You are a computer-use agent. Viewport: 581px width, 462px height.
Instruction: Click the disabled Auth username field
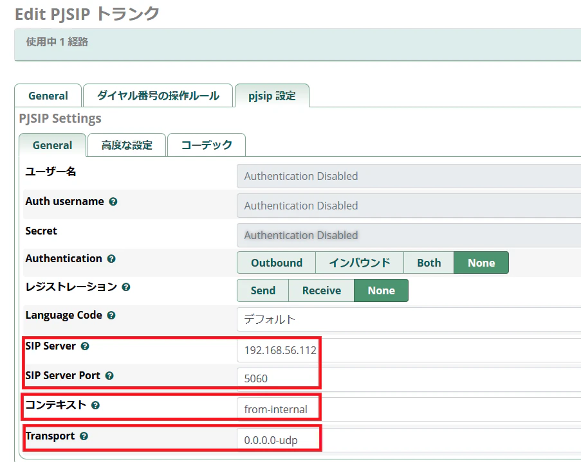409,206
